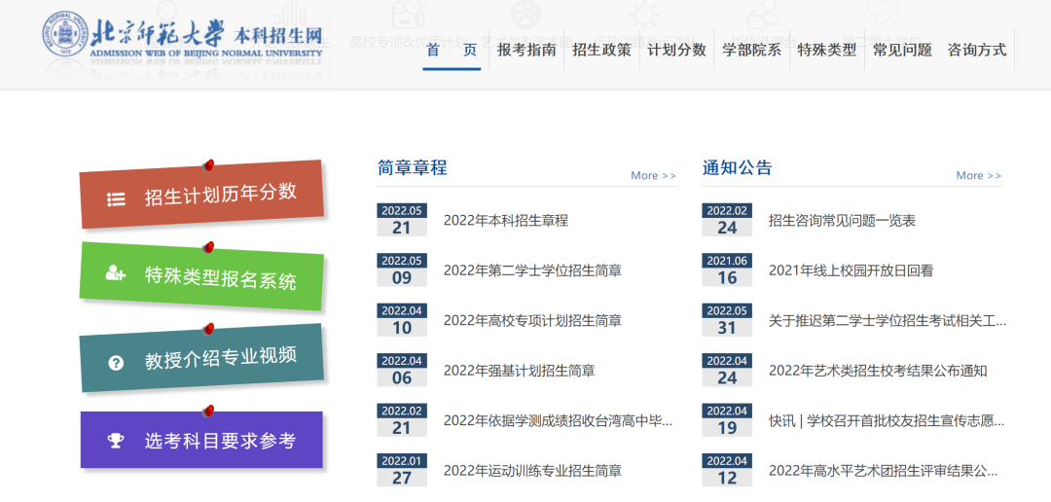Open the 咨询方式 navigation item

tap(976, 51)
